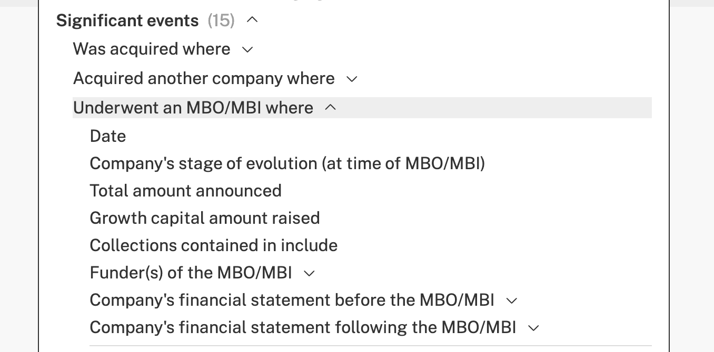Select the Was acquired where label
The width and height of the screenshot is (714, 352).
click(152, 49)
